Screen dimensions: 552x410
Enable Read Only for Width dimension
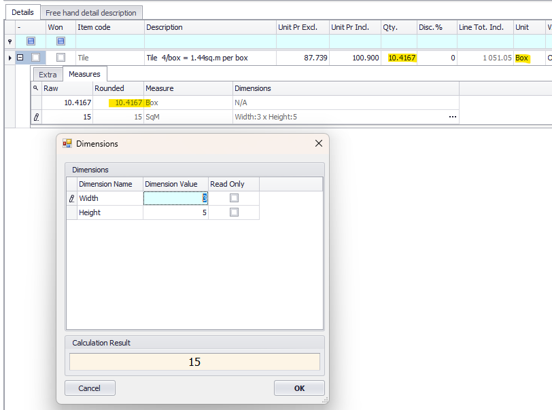click(234, 198)
